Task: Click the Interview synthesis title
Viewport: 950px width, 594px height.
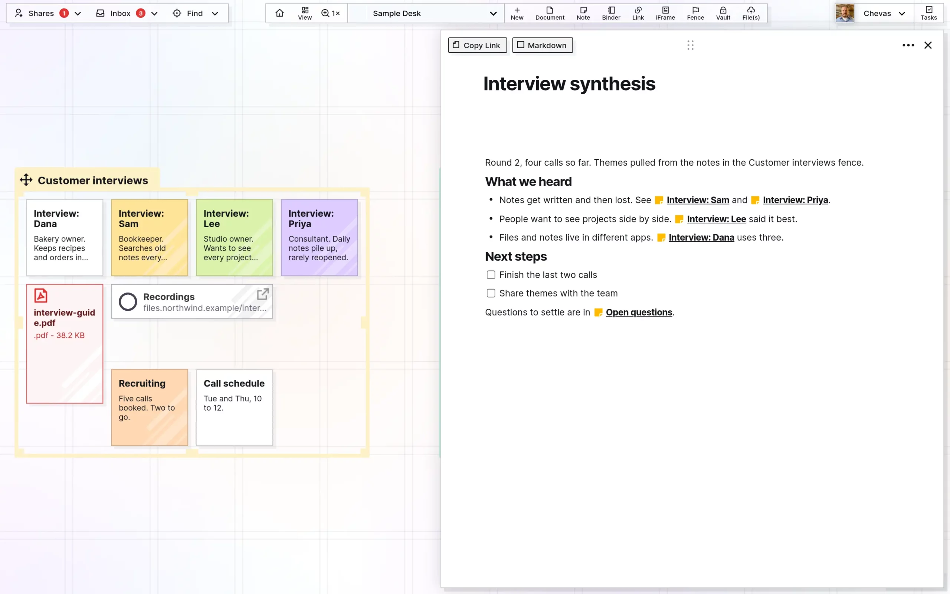Action: point(569,84)
